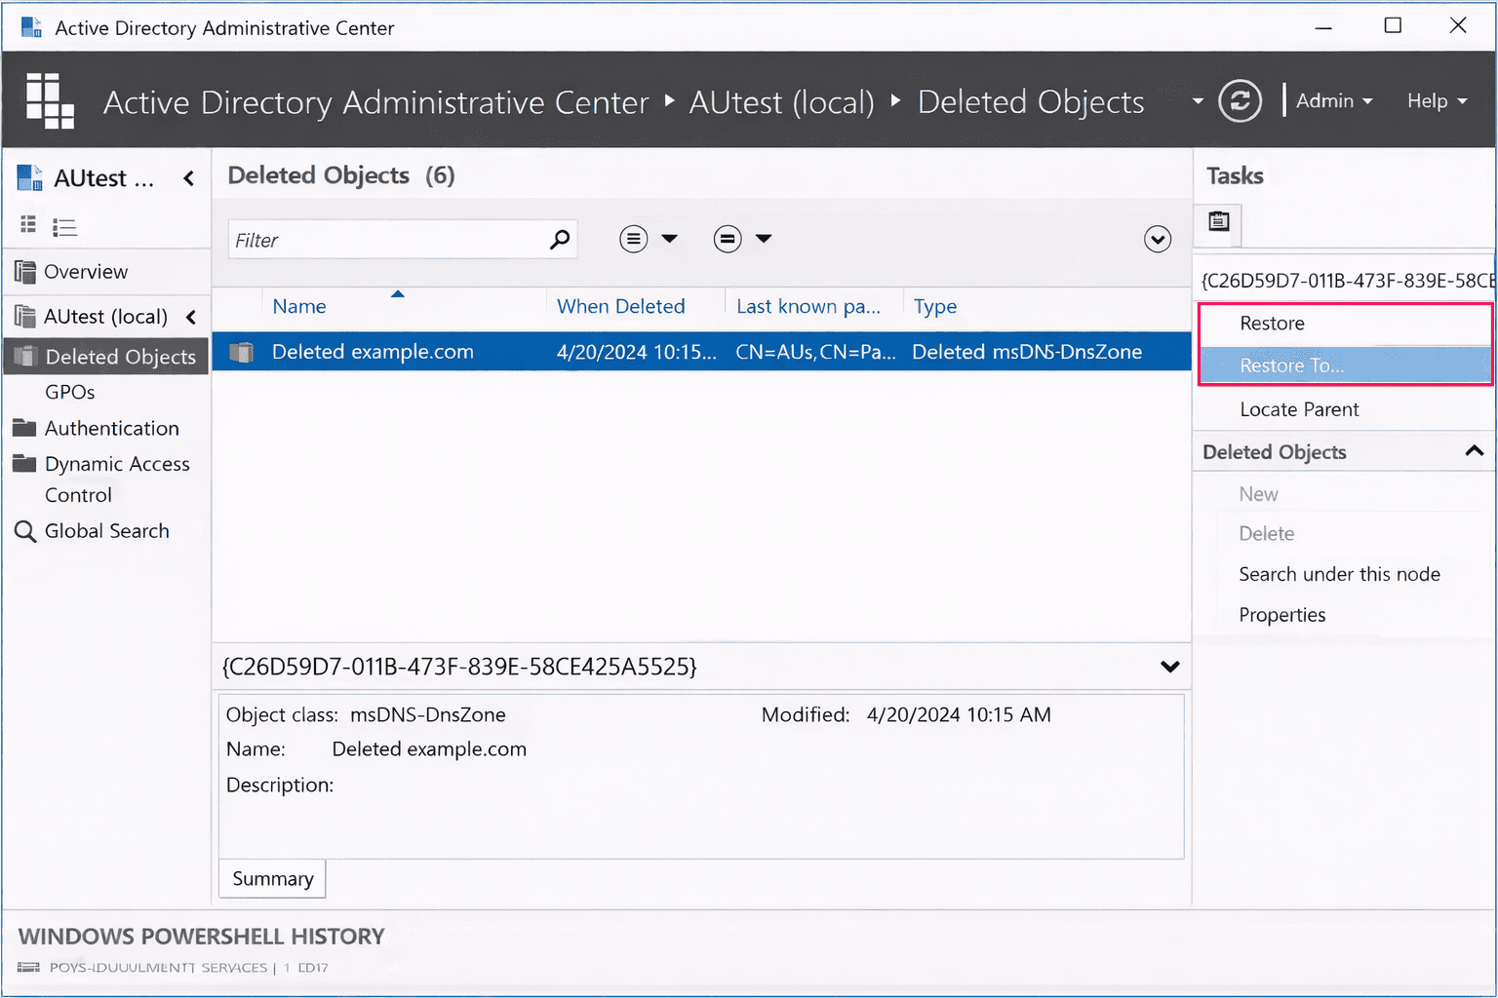
Task: Select the tile view icon under AUtest
Action: 27,223
